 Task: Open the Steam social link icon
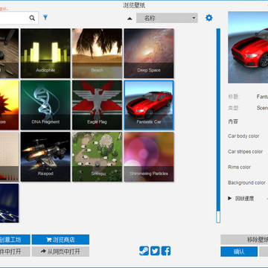[144, 251]
